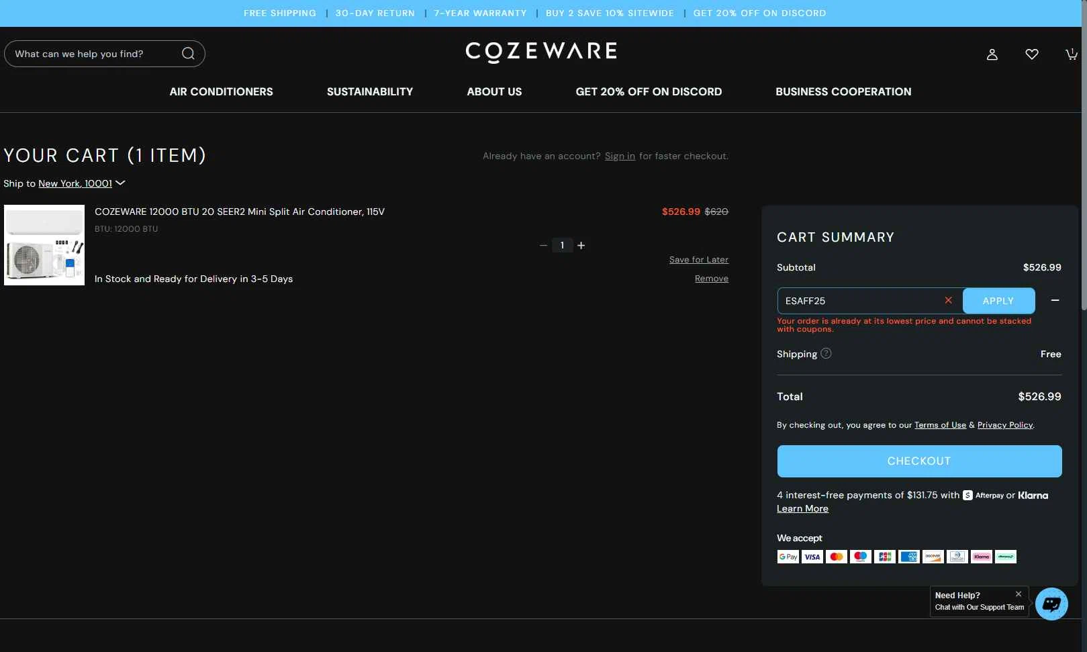Click the Klarna logo in installments text
Image resolution: width=1087 pixels, height=652 pixels.
1033,496
